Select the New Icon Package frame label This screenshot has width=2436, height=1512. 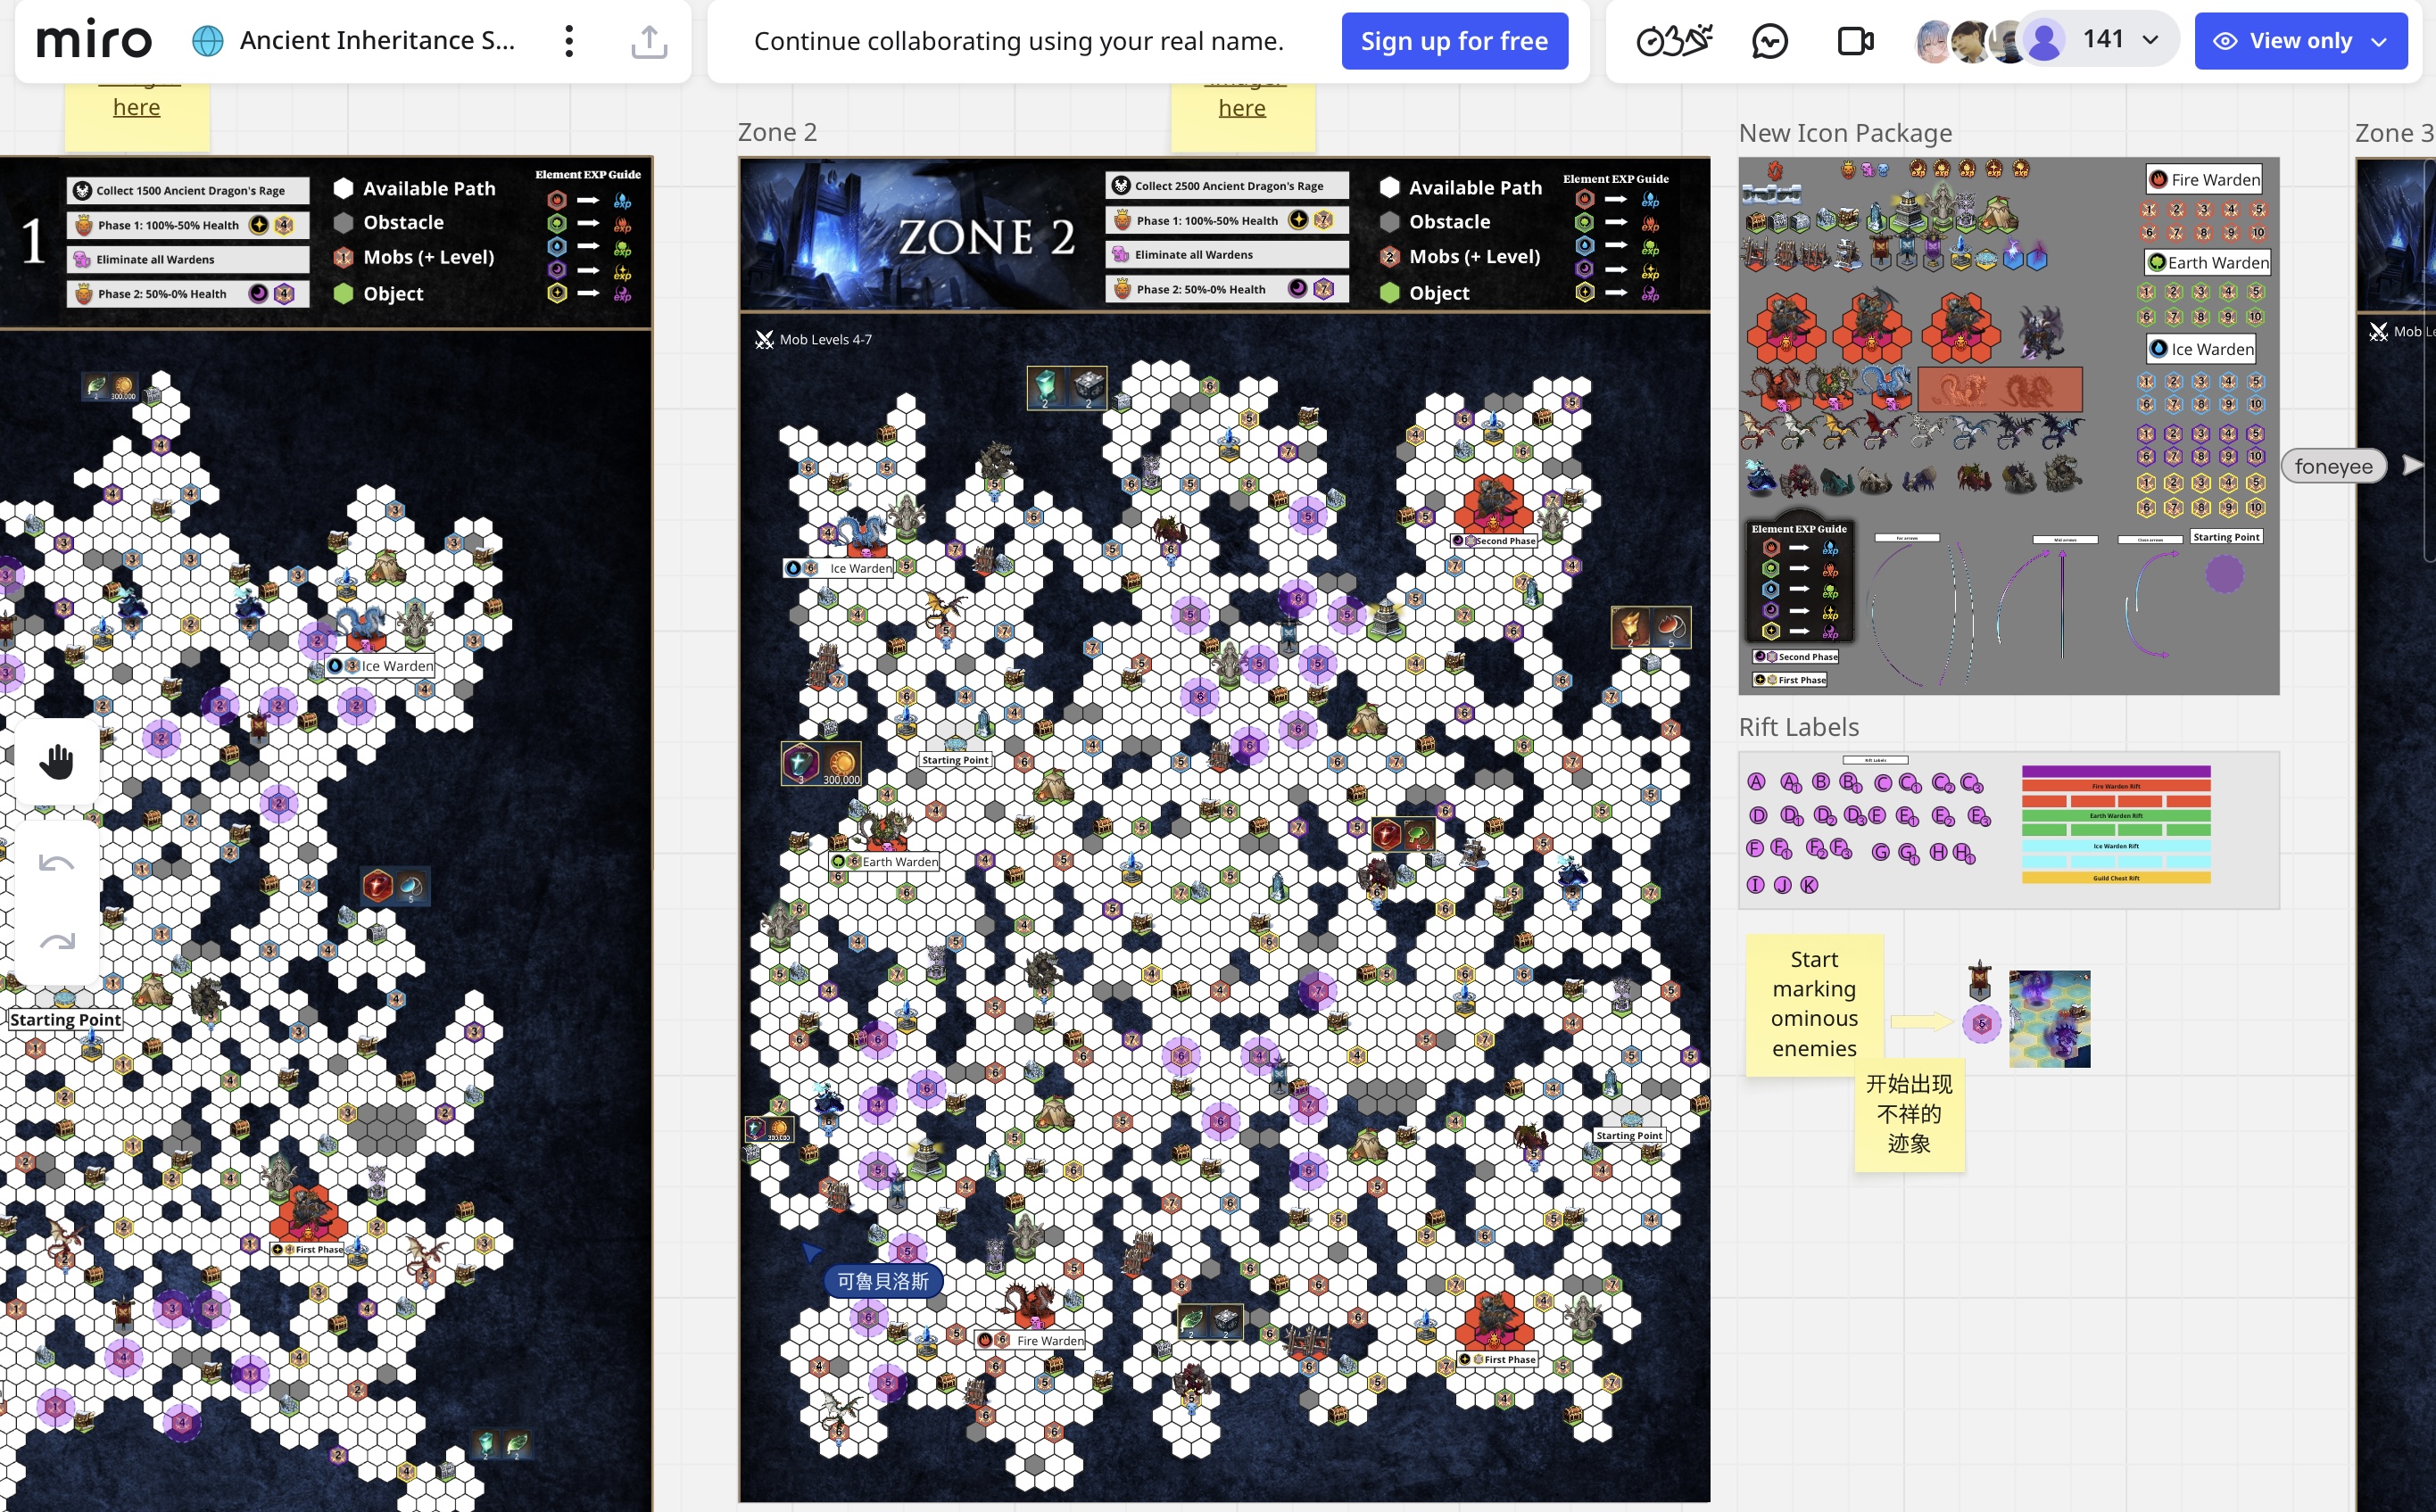1845,133
